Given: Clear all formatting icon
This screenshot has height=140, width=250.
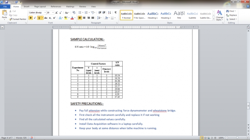Looking at the screenshot, I should pos(74,13).
